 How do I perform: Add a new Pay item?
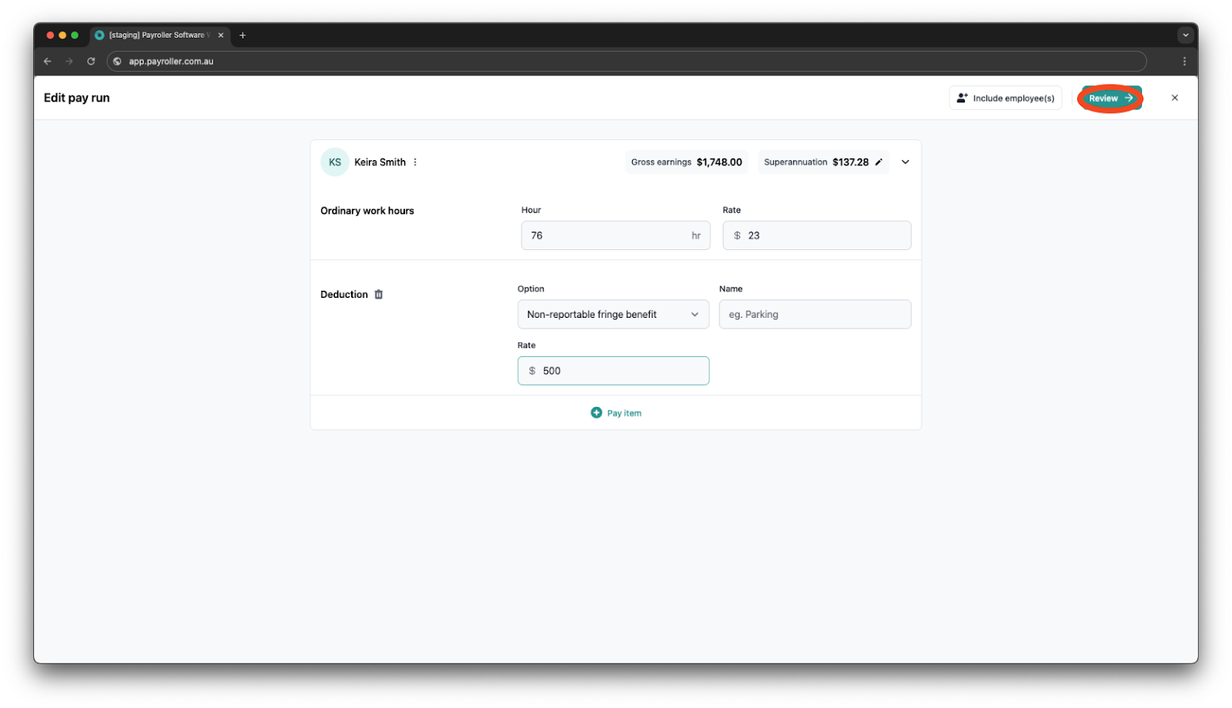pyautogui.click(x=616, y=413)
